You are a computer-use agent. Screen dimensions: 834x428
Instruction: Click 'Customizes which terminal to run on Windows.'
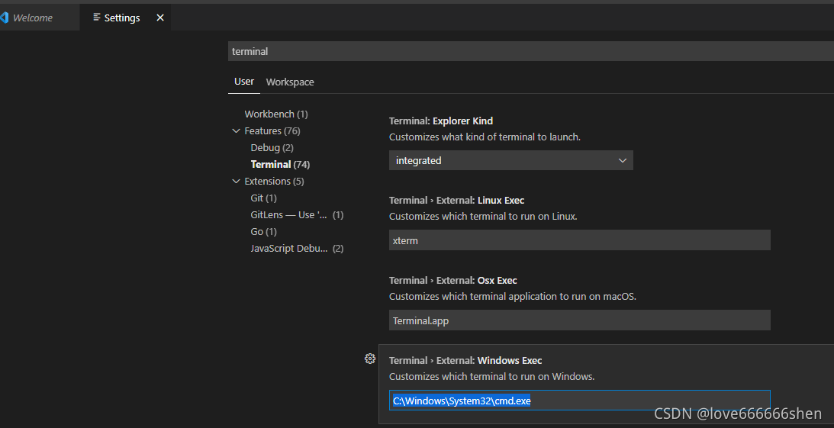[x=492, y=376]
